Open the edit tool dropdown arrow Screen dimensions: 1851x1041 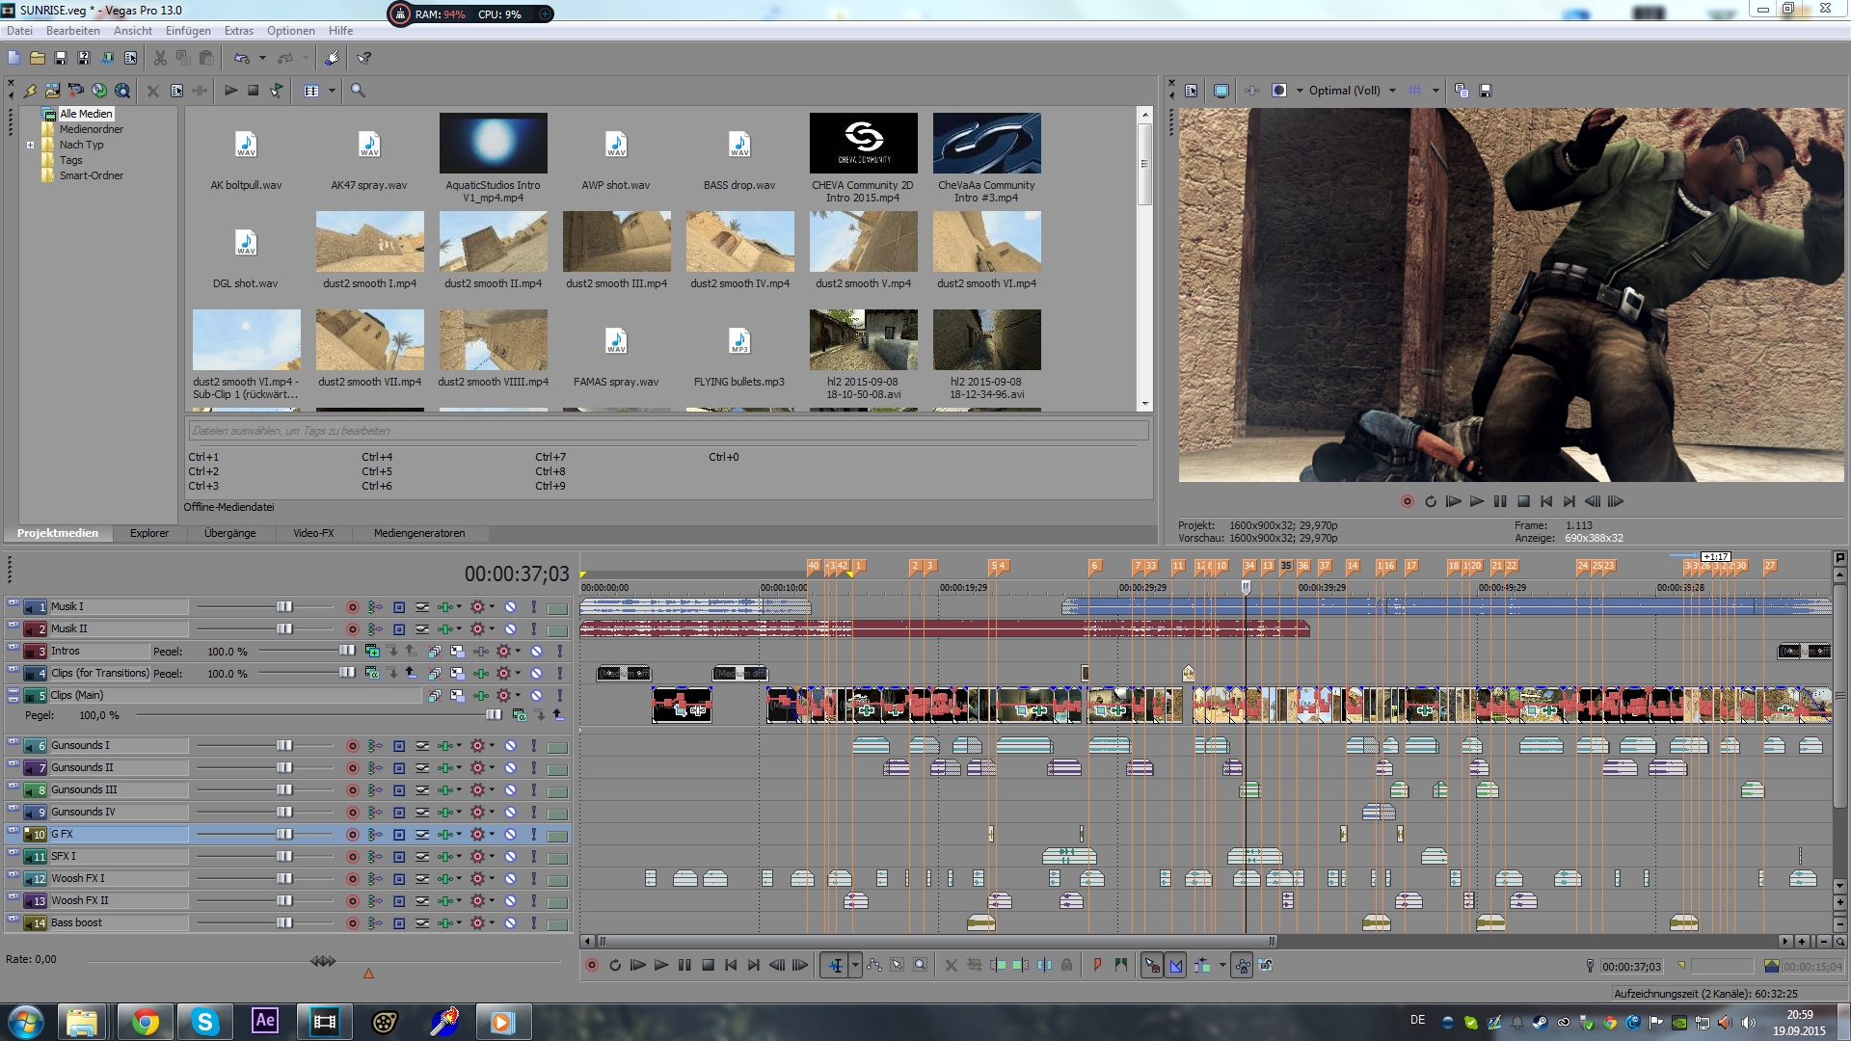pos(855,965)
